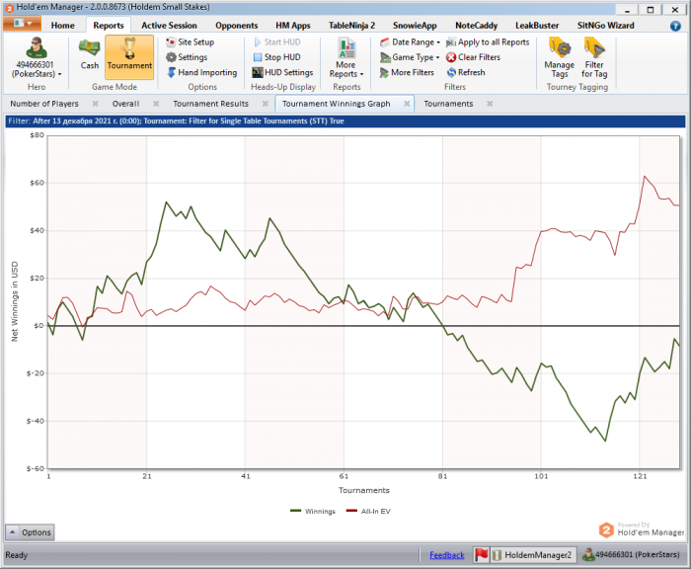
Task: Switch to Tournament Results tab
Action: pyautogui.click(x=210, y=103)
